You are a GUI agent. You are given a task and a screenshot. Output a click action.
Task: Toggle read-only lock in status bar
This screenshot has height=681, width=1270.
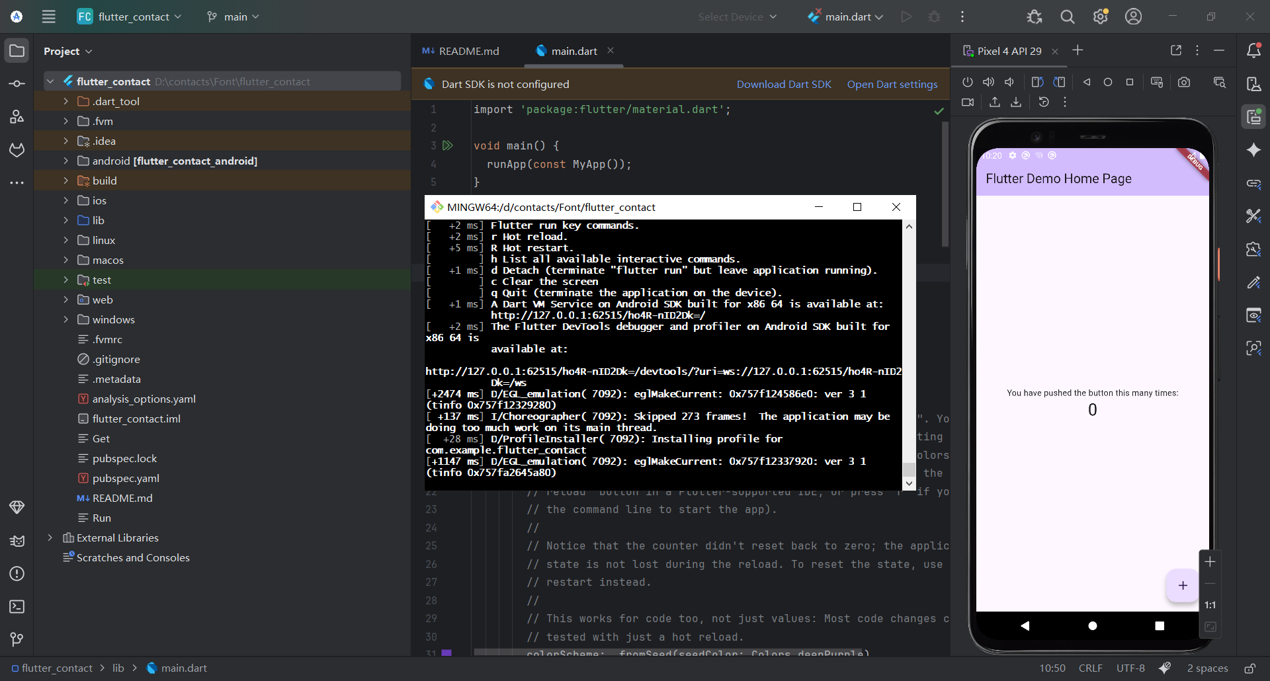tap(1249, 668)
